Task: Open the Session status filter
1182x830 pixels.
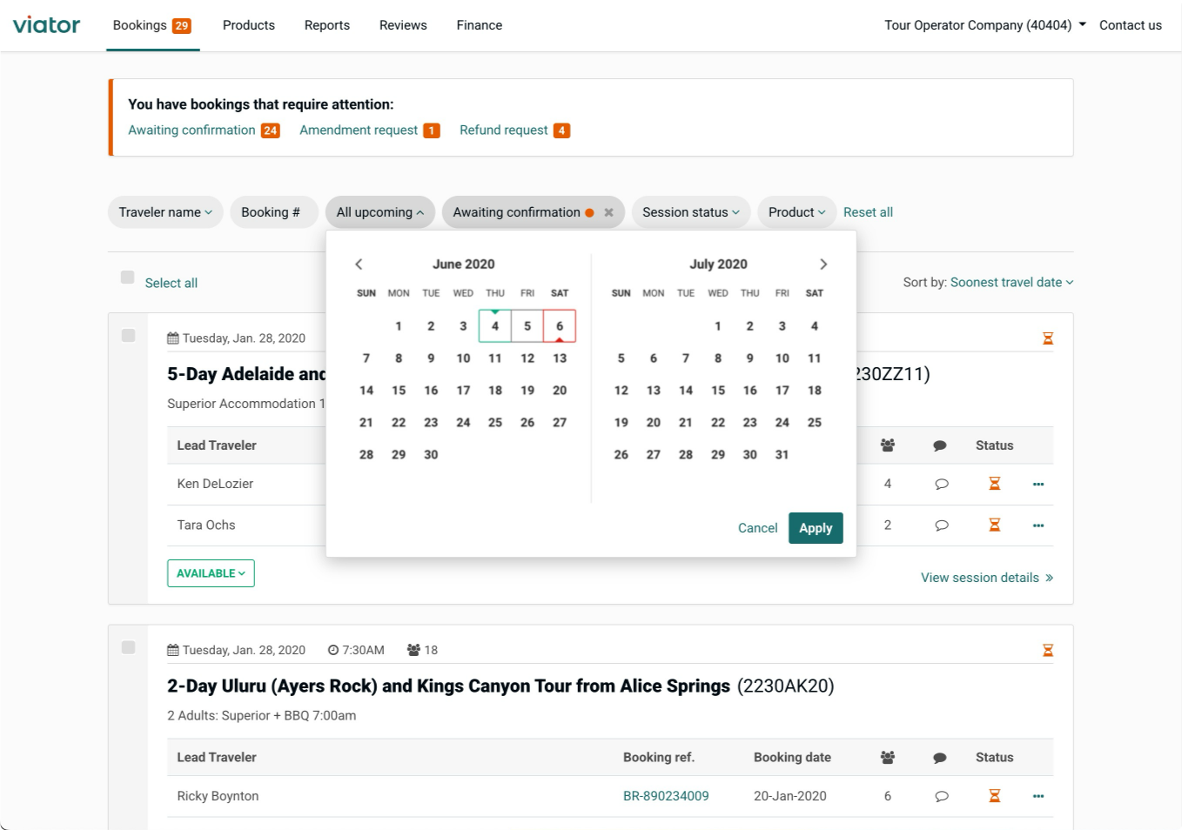Action: pos(691,212)
